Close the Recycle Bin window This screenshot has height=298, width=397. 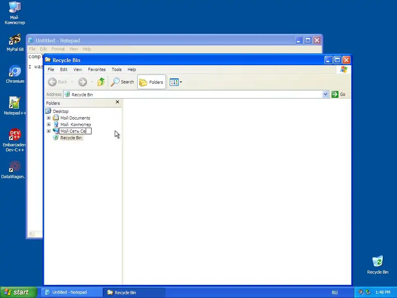click(346, 60)
